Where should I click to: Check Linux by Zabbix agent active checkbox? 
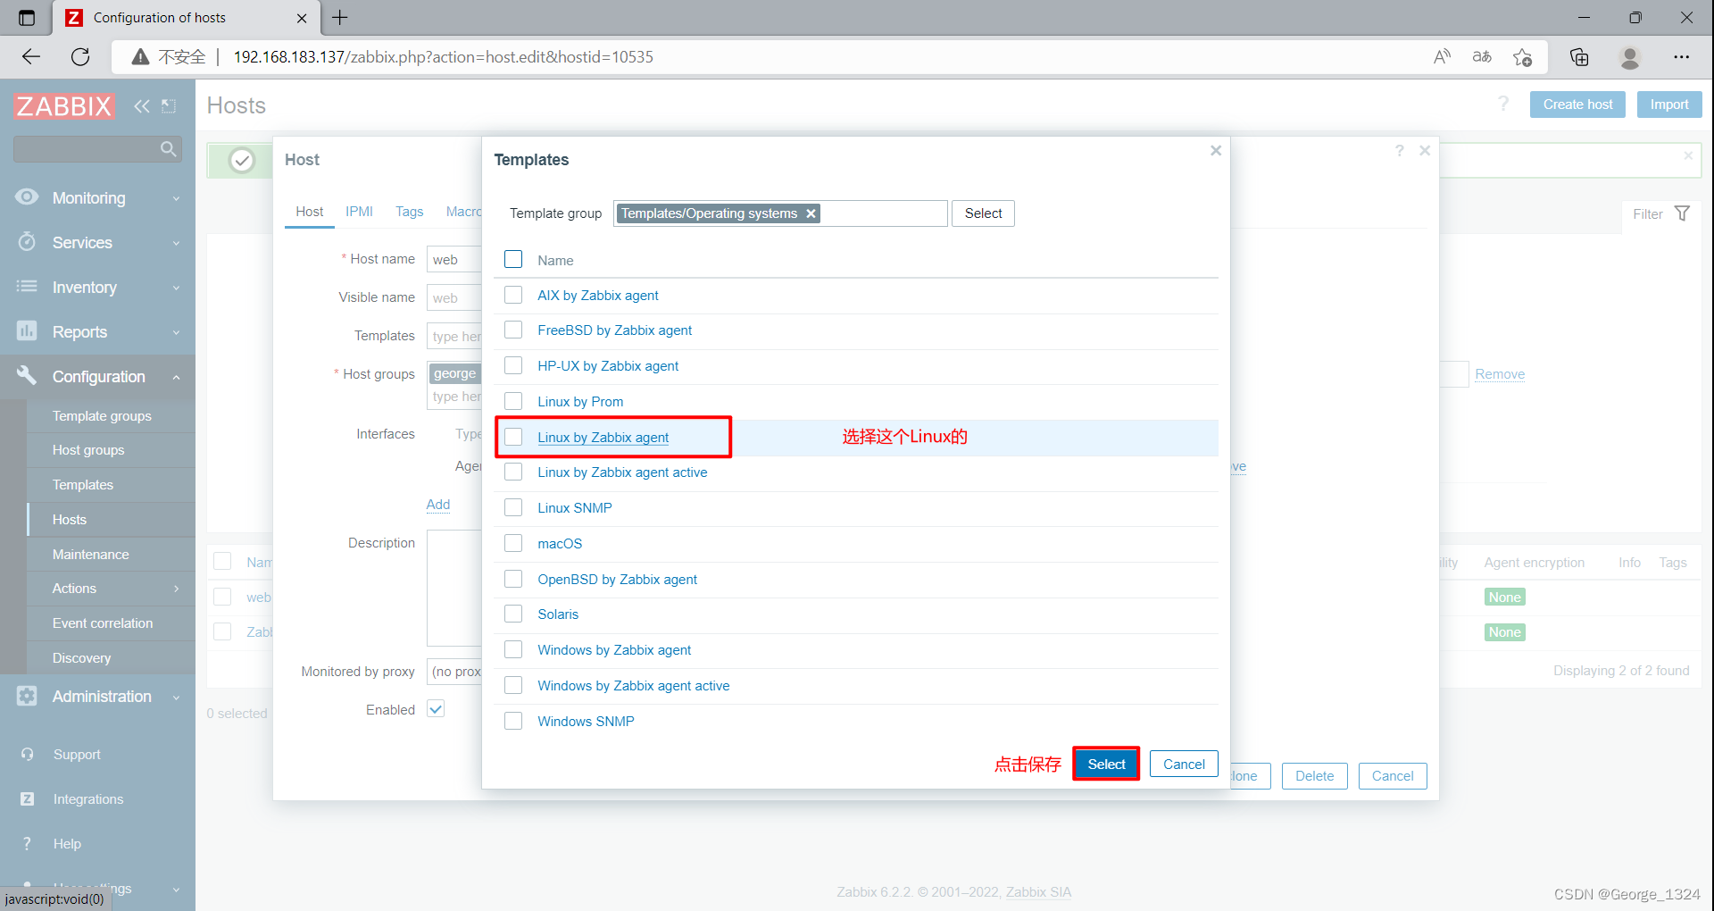(x=513, y=472)
